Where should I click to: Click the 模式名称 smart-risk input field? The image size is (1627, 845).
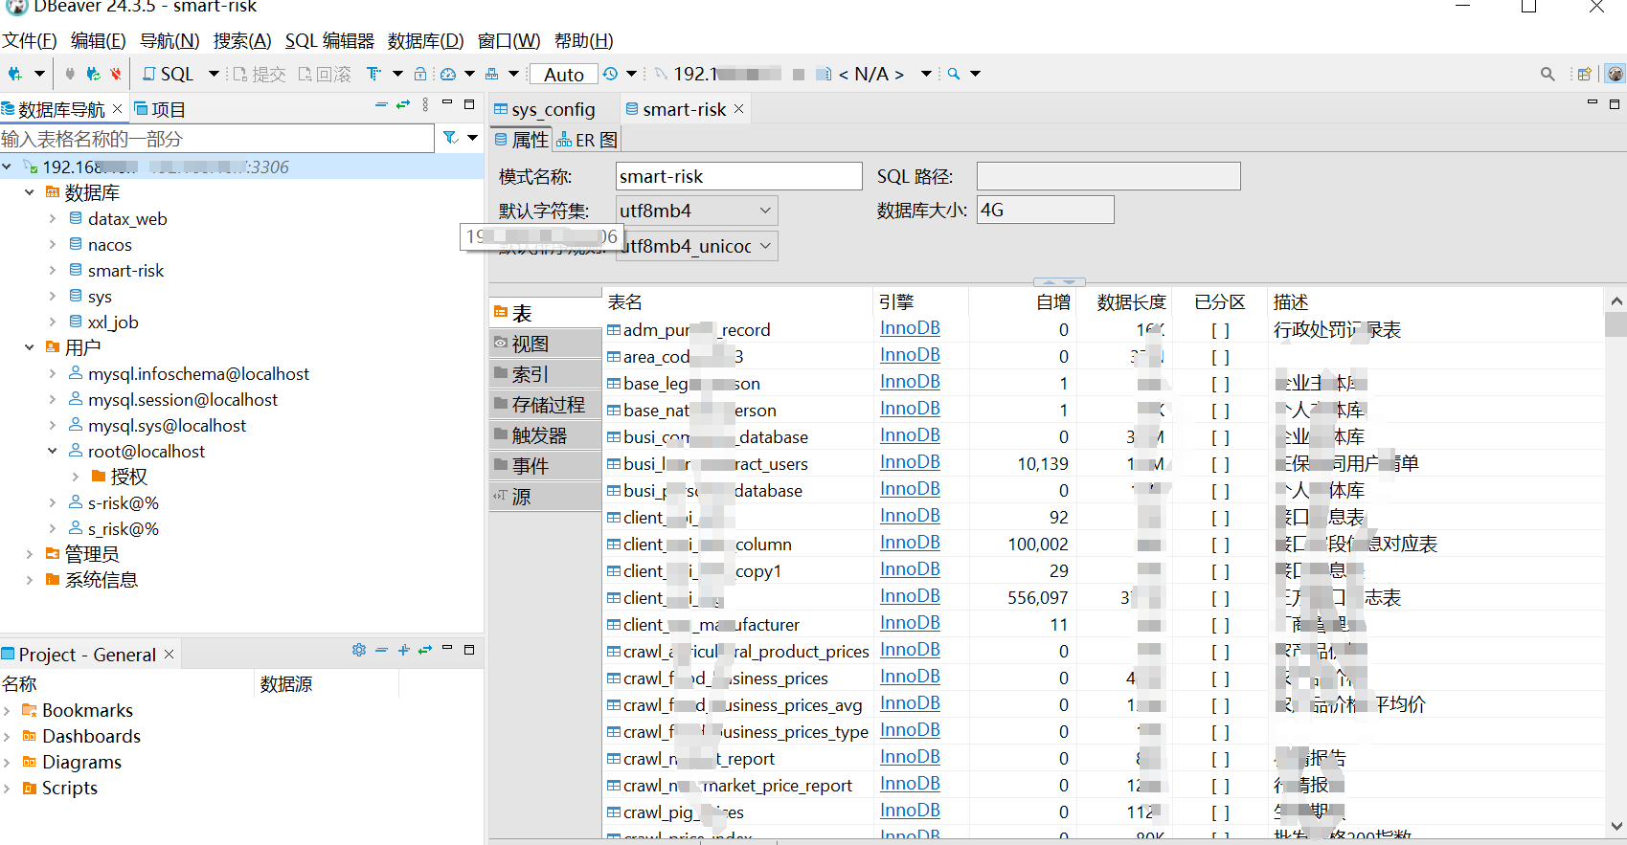coord(738,176)
